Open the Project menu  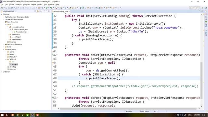40,5
